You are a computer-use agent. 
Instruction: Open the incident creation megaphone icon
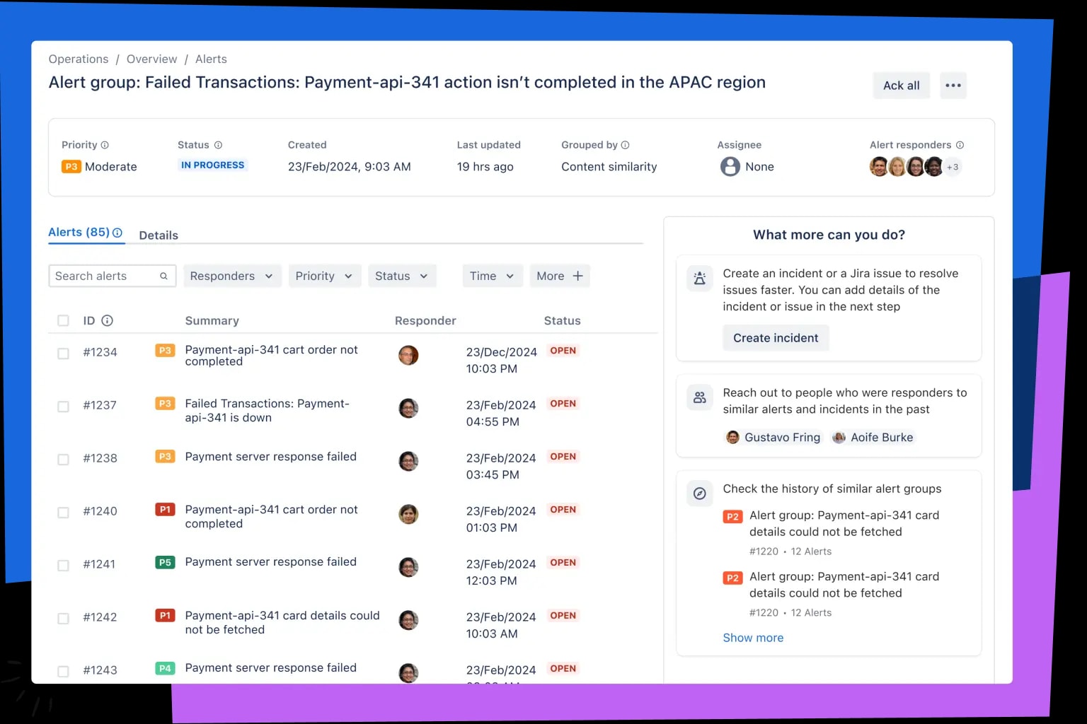(699, 279)
